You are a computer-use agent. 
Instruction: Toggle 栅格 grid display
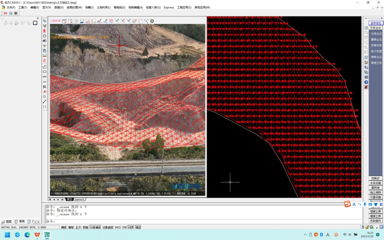coord(71,227)
